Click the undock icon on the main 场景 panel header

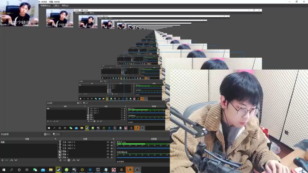[x=55, y=139]
